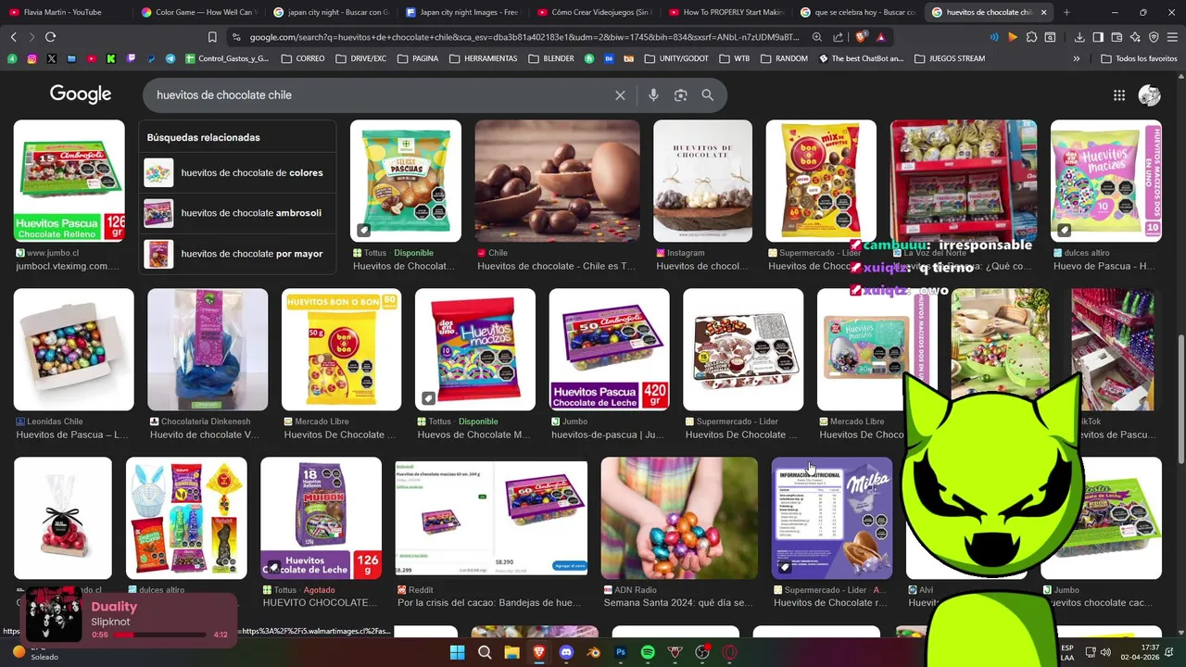This screenshot has height=667, width=1186.
Task: Open the HERRAMIENTAS bookmarks folder
Action: point(483,58)
